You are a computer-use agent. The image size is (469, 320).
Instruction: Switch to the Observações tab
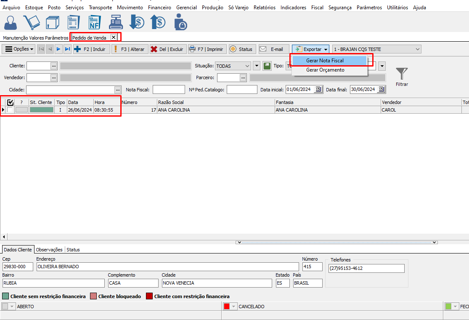click(49, 250)
